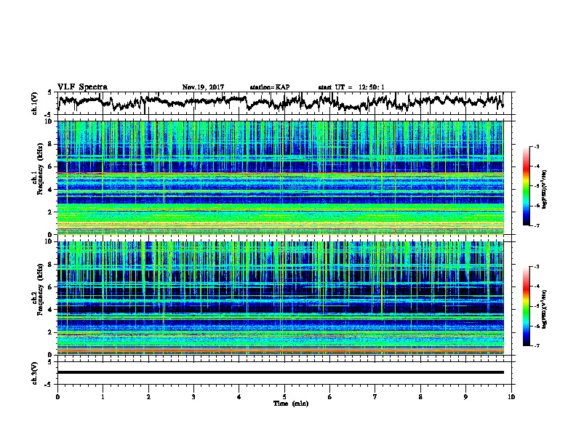Click time axis tick label "4"
This screenshot has height=445, width=576.
pos(239,397)
